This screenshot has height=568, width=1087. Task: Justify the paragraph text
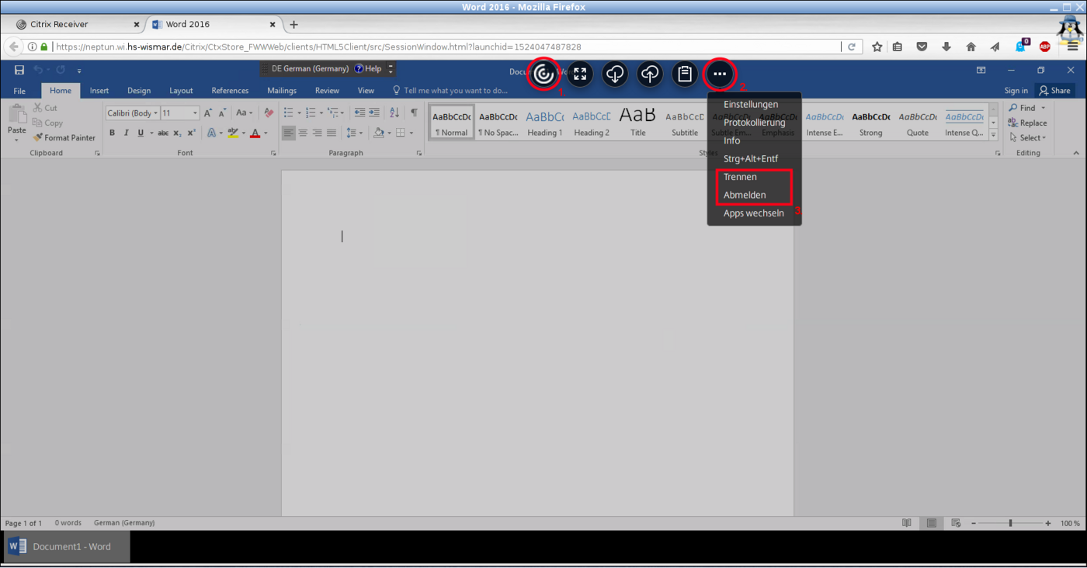pos(332,133)
